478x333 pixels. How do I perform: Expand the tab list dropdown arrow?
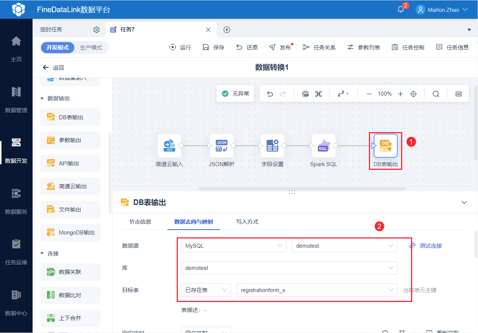[469, 30]
